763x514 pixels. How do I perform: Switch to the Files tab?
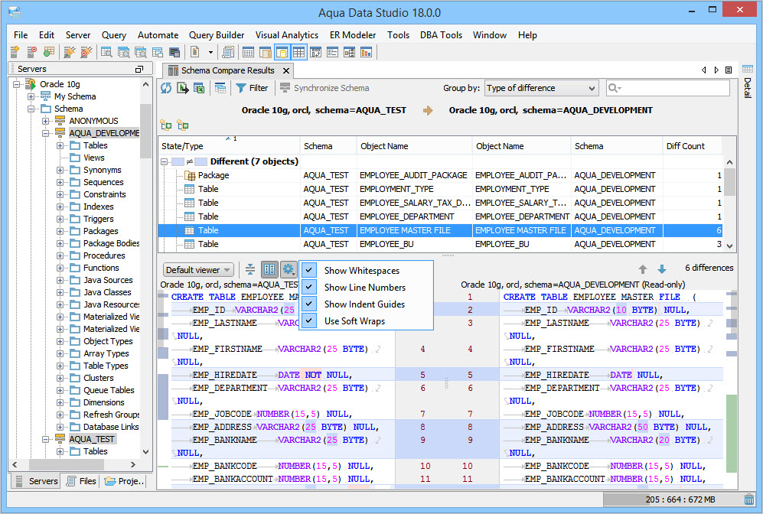[x=80, y=481]
